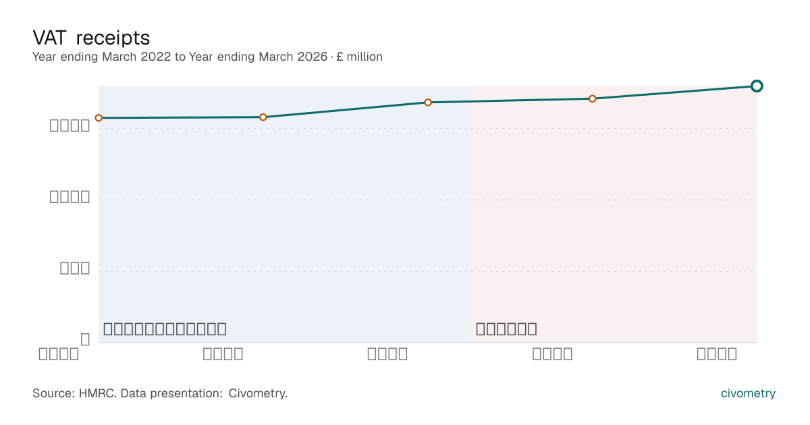810x425 pixels.
Task: Click the "VAT receipts" chart title
Action: [x=91, y=37]
